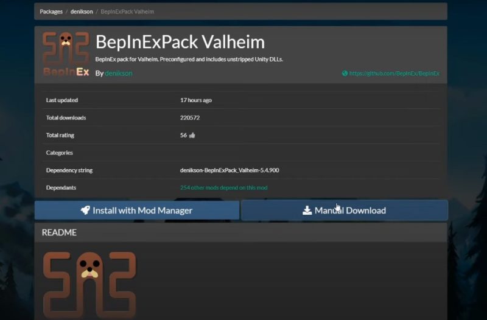Image resolution: width=487 pixels, height=320 pixels.
Task: Select the package description sentence
Action: [x=189, y=59]
